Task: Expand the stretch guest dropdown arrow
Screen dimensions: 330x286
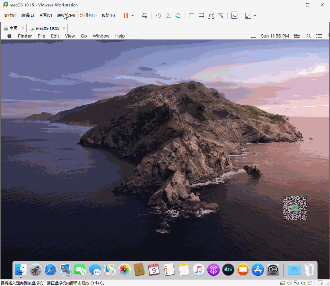Action: [x=255, y=16]
